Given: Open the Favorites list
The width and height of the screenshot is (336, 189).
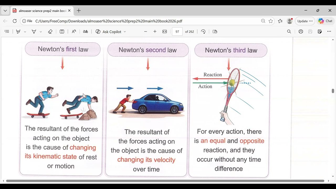Looking at the screenshot, I should pyautogui.click(x=280, y=21).
